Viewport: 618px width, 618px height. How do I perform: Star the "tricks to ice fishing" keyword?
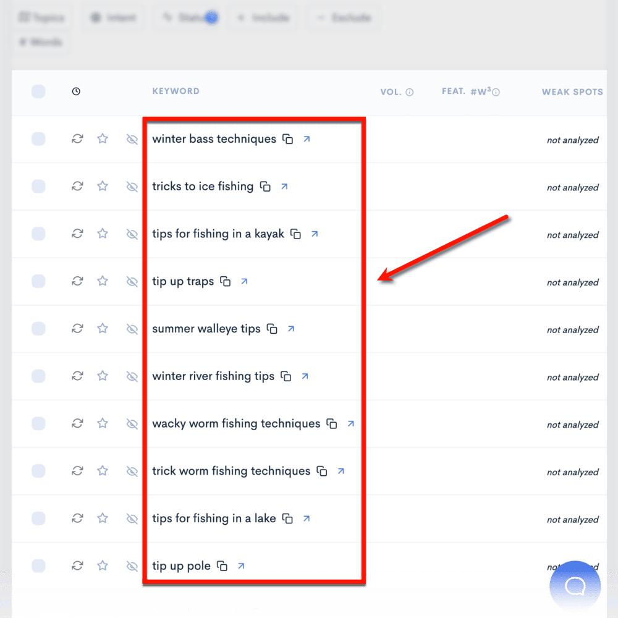(x=103, y=186)
